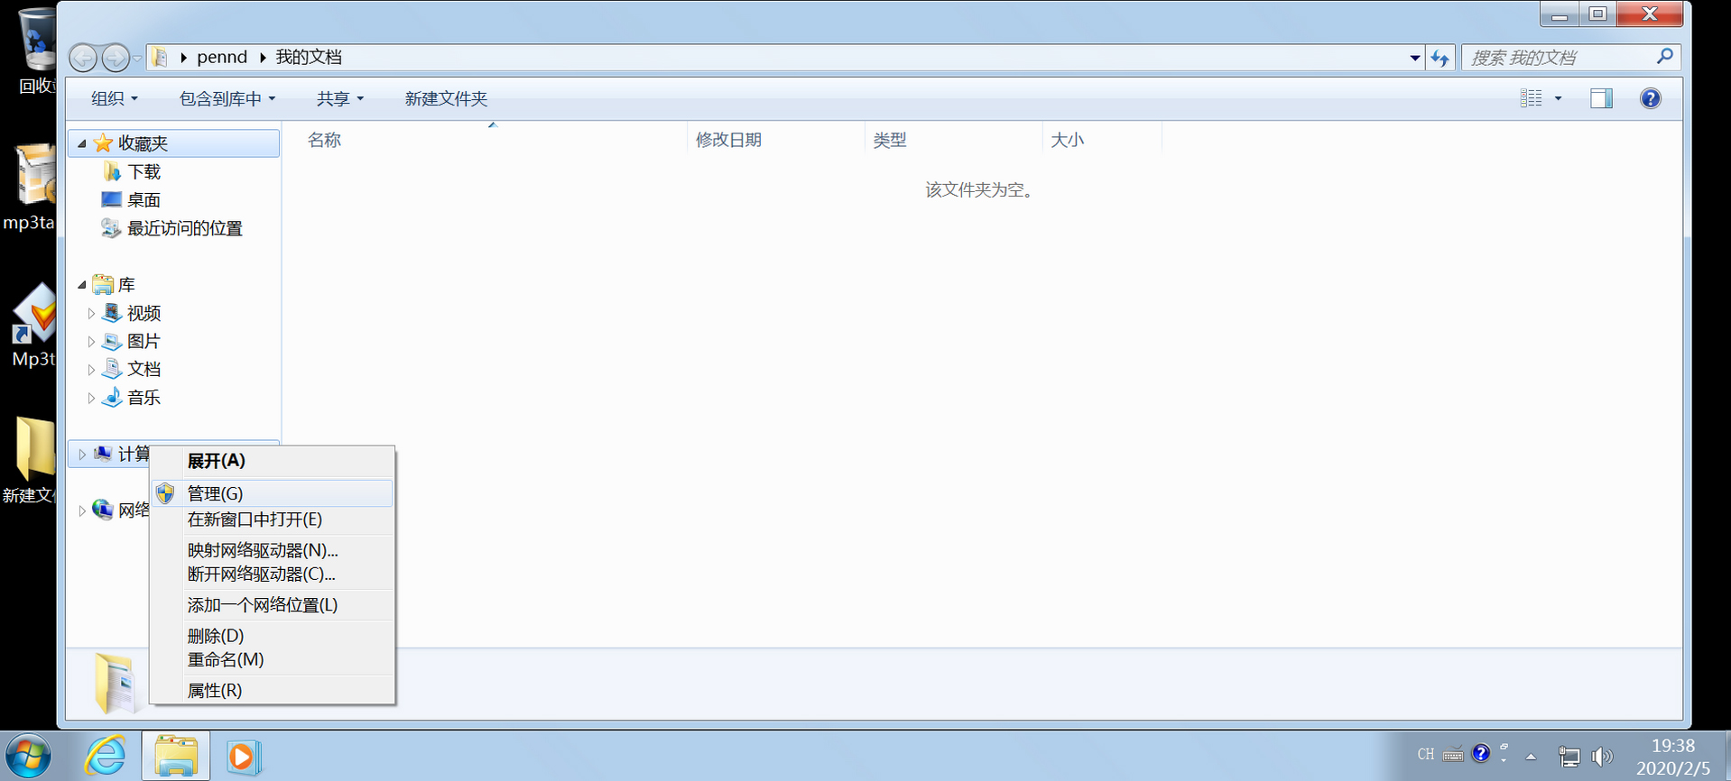This screenshot has width=1731, height=781.
Task: Open the 包含到库中 dropdown
Action: click(x=227, y=98)
